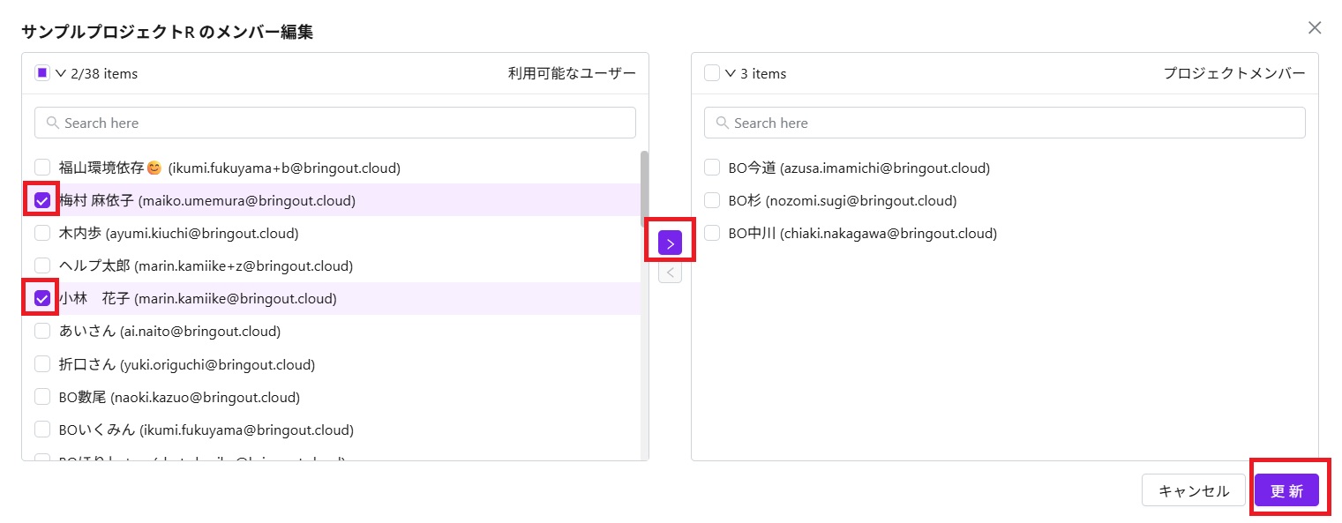Viewport: 1342px width, 523px height.
Task: Click the 3 items count text
Action: [763, 73]
